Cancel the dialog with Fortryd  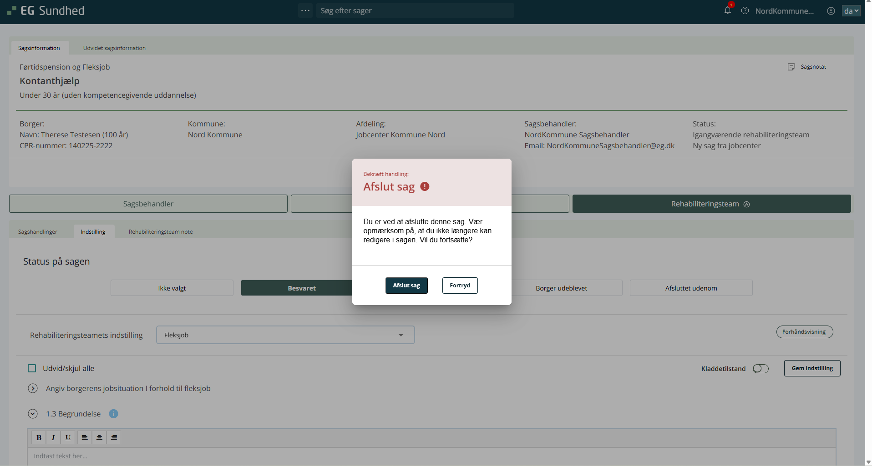pos(460,286)
